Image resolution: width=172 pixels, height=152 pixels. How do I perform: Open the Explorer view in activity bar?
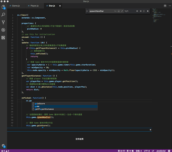3,7
